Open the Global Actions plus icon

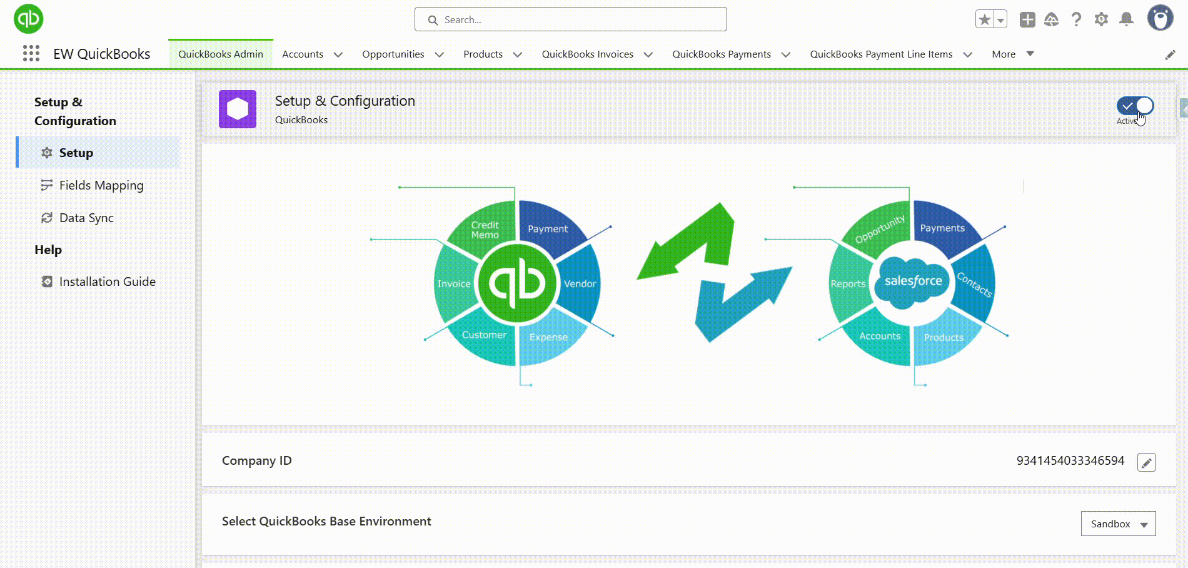point(1027,19)
